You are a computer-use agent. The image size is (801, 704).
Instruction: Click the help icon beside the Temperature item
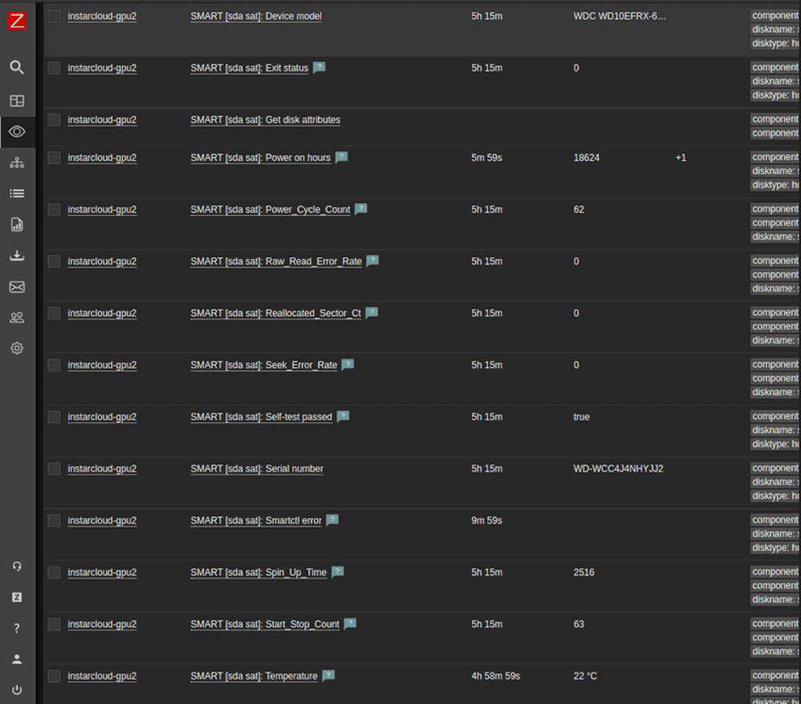coord(328,676)
